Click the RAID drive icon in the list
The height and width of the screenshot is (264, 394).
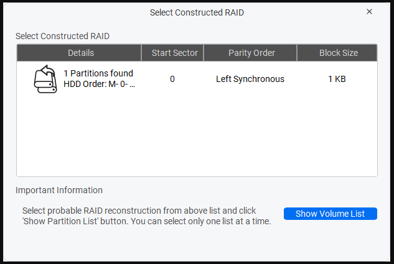(x=45, y=80)
